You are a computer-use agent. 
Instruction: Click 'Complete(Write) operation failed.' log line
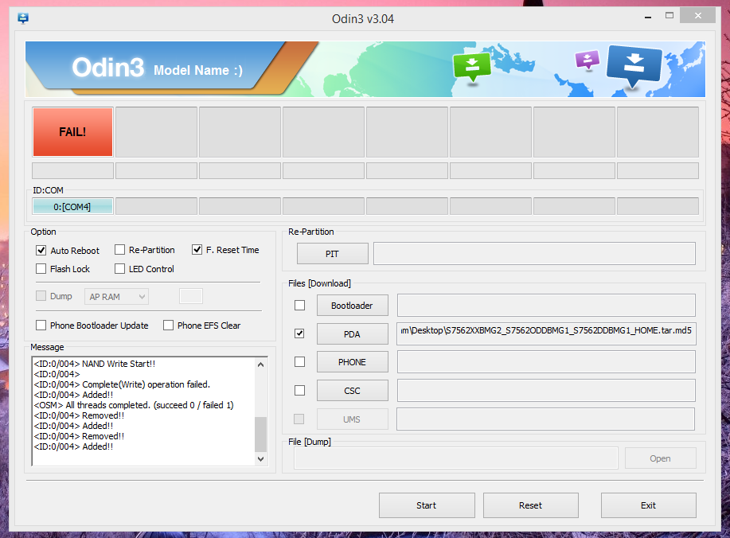tap(122, 384)
